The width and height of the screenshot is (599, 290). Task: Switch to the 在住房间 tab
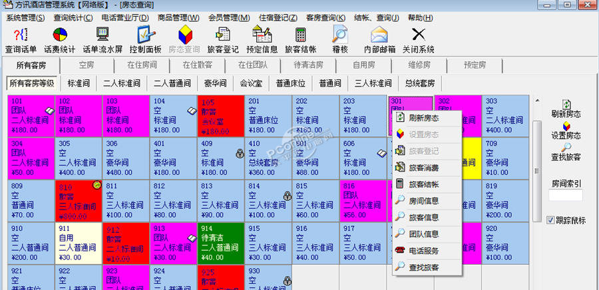142,65
